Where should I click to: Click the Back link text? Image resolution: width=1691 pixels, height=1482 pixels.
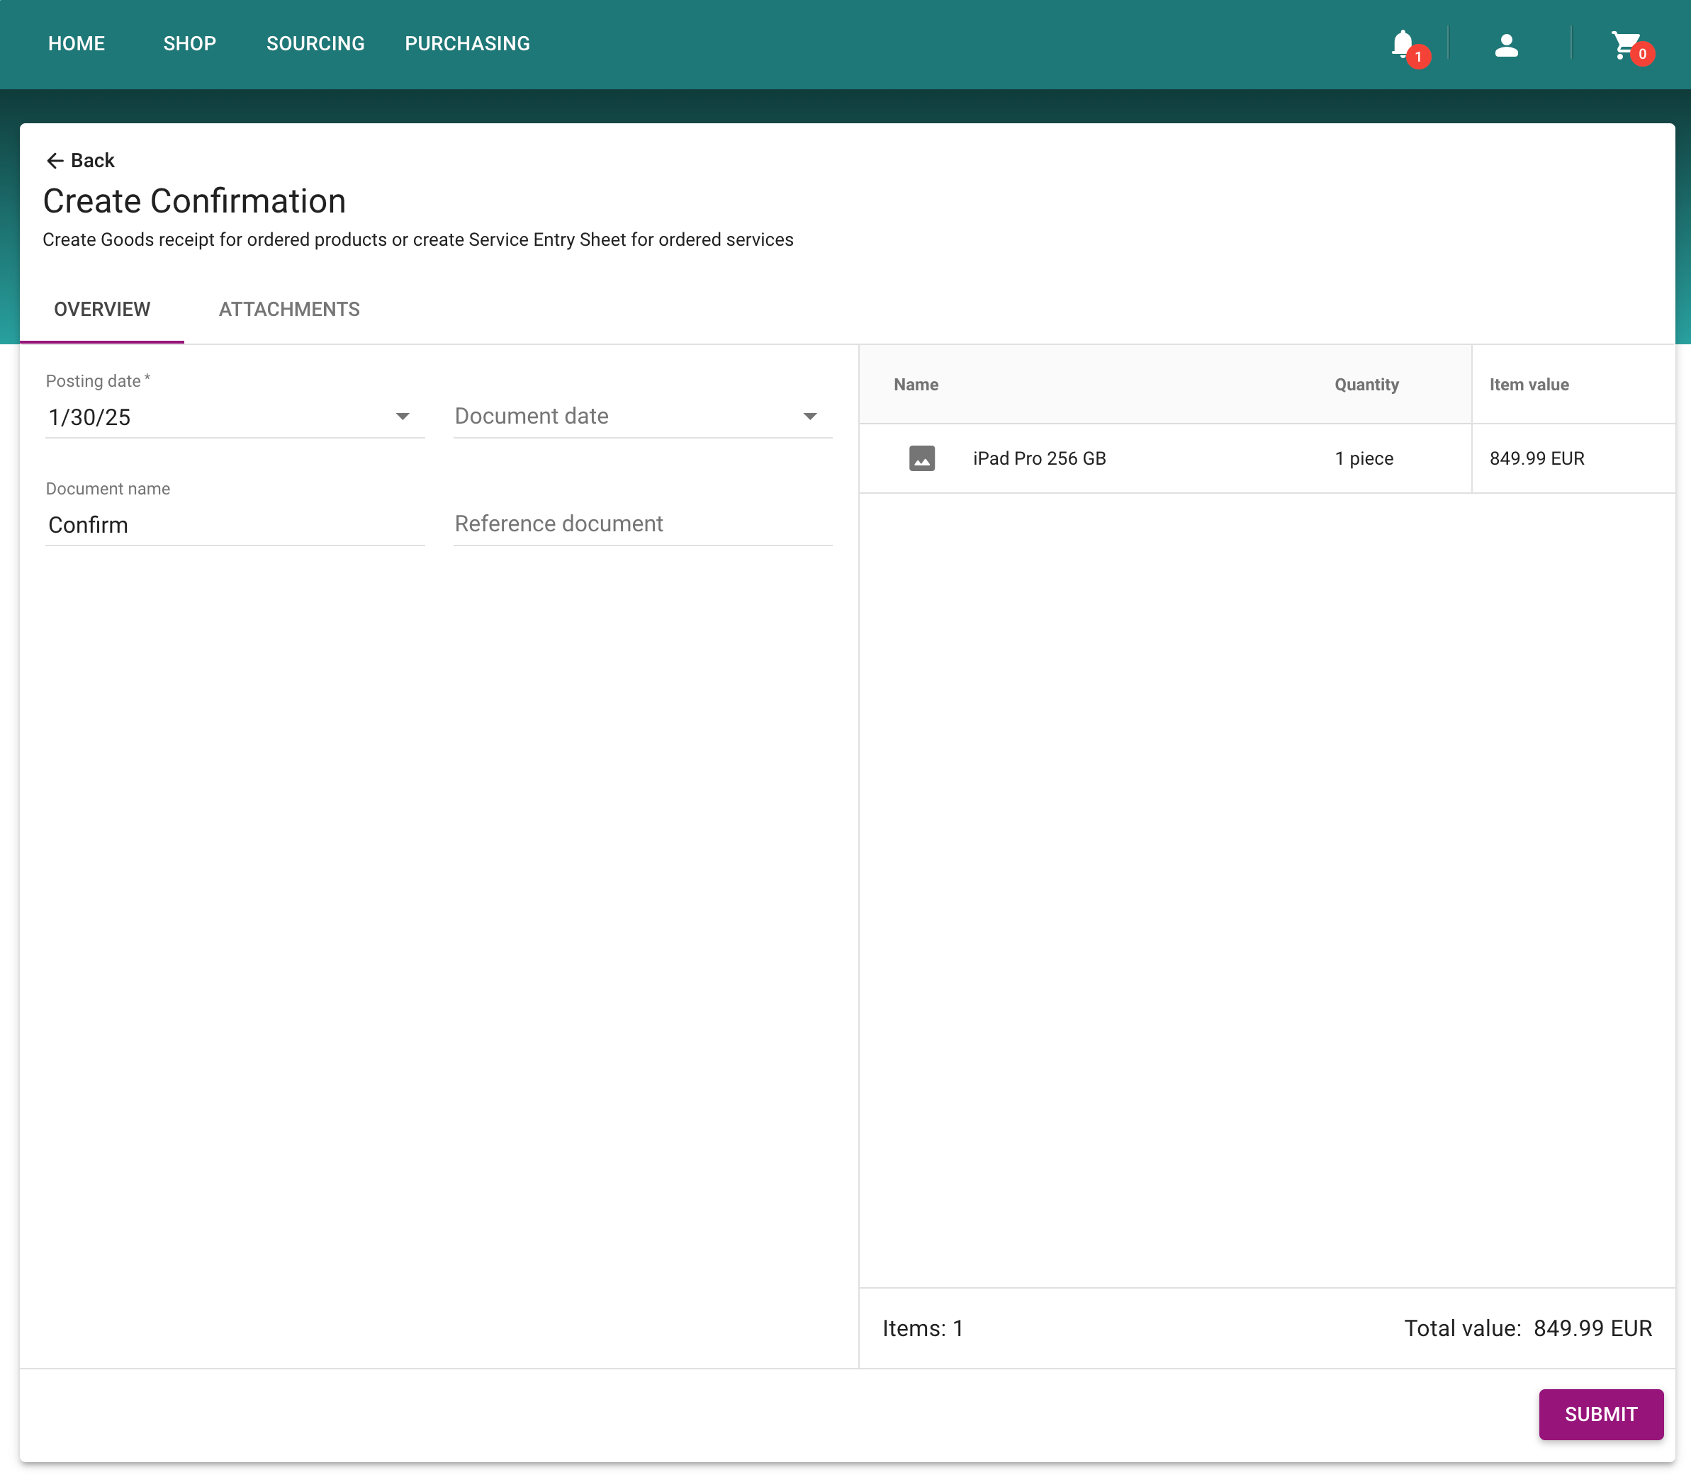click(x=93, y=160)
